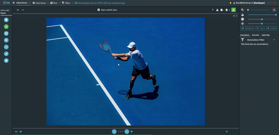The height and width of the screenshot is (135, 279).
Task: Select the brush segmentation tool
Action: click(x=6, y=54)
